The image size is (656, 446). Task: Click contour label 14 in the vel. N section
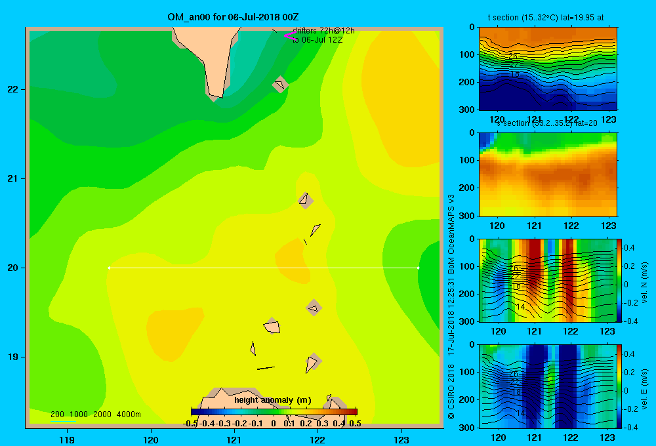coord(520,307)
